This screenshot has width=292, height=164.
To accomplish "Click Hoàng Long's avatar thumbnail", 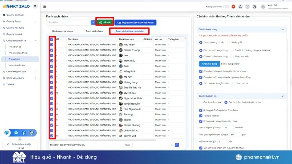I will [121, 82].
